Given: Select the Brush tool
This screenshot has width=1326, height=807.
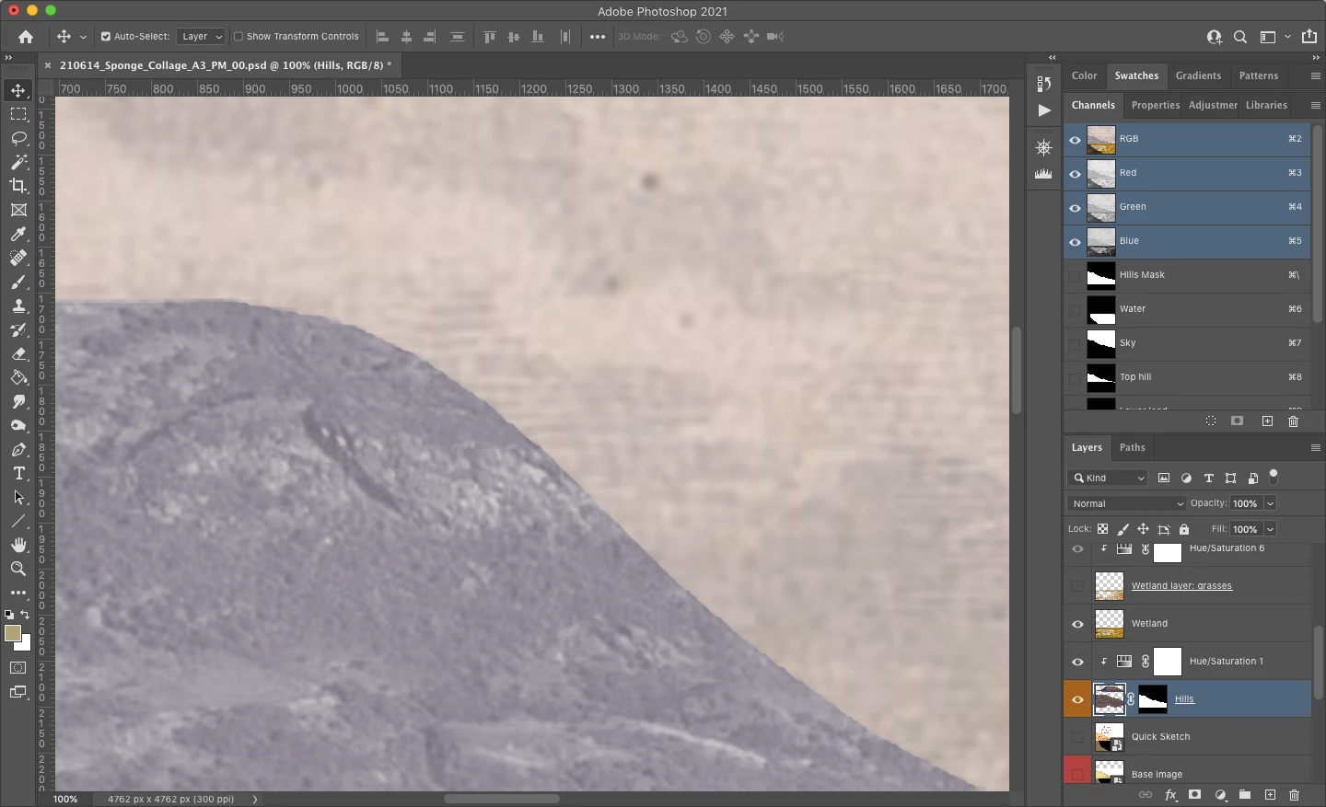Looking at the screenshot, I should [18, 282].
